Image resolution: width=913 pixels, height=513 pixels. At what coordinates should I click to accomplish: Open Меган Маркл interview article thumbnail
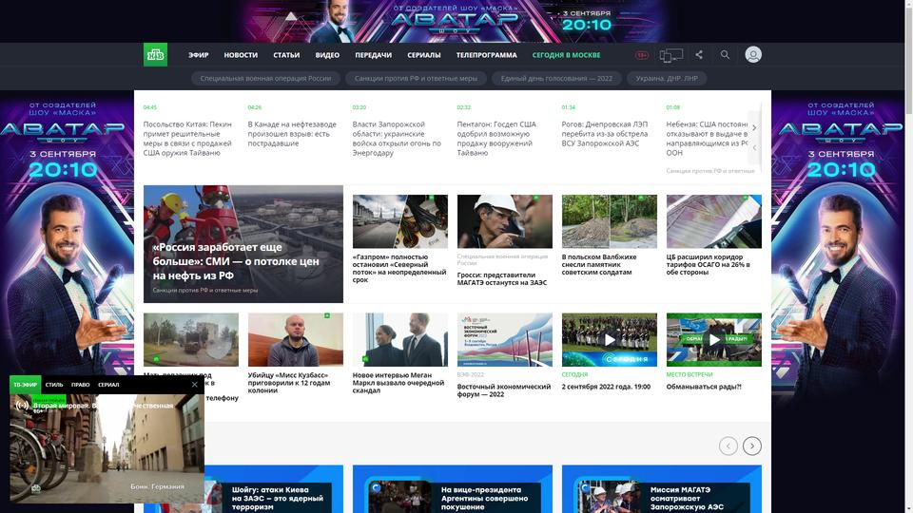click(400, 340)
